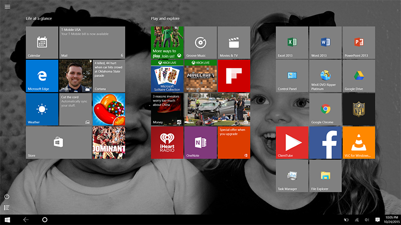Open the News tile with crash photo
Image resolution: width=401 pixels, height=225 pixels.
coord(218,109)
